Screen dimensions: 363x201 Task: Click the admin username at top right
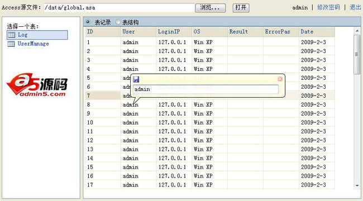click(300, 8)
